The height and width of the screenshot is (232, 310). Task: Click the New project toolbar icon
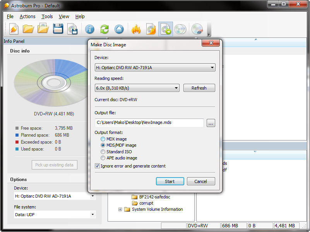click(x=14, y=29)
